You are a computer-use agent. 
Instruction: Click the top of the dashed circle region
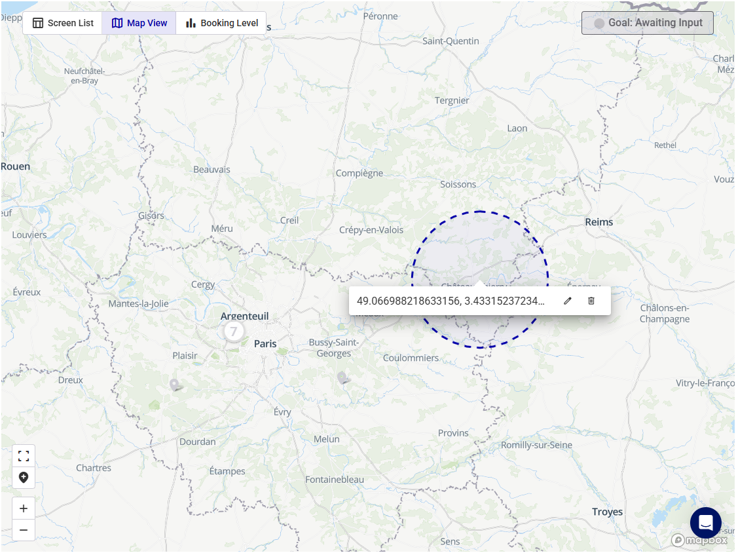[480, 212]
